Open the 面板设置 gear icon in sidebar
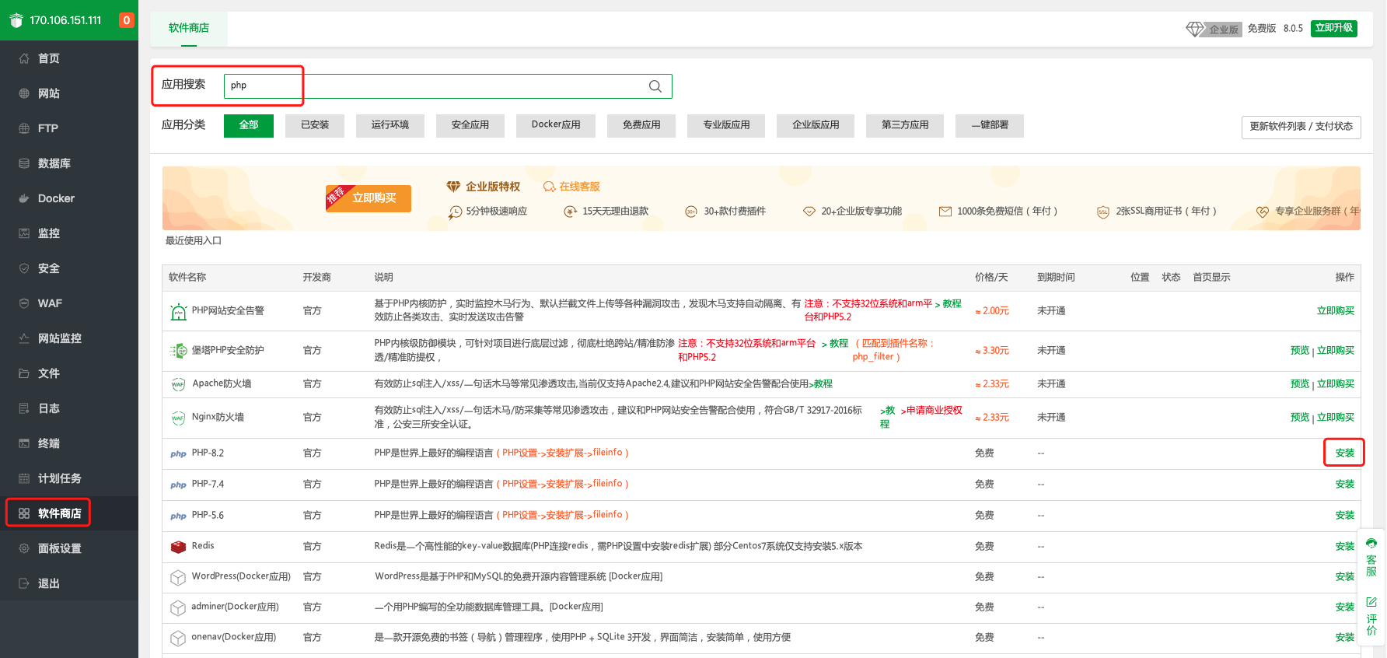1387x658 pixels. coord(24,548)
